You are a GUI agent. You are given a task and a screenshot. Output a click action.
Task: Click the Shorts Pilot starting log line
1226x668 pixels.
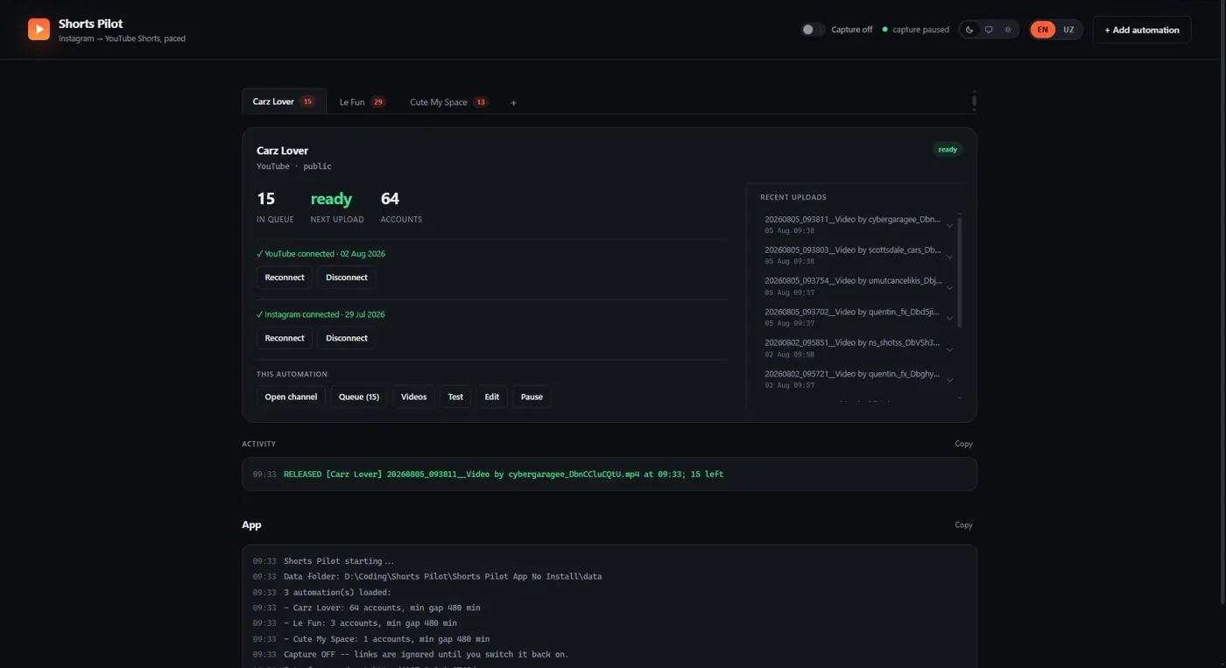(339, 561)
